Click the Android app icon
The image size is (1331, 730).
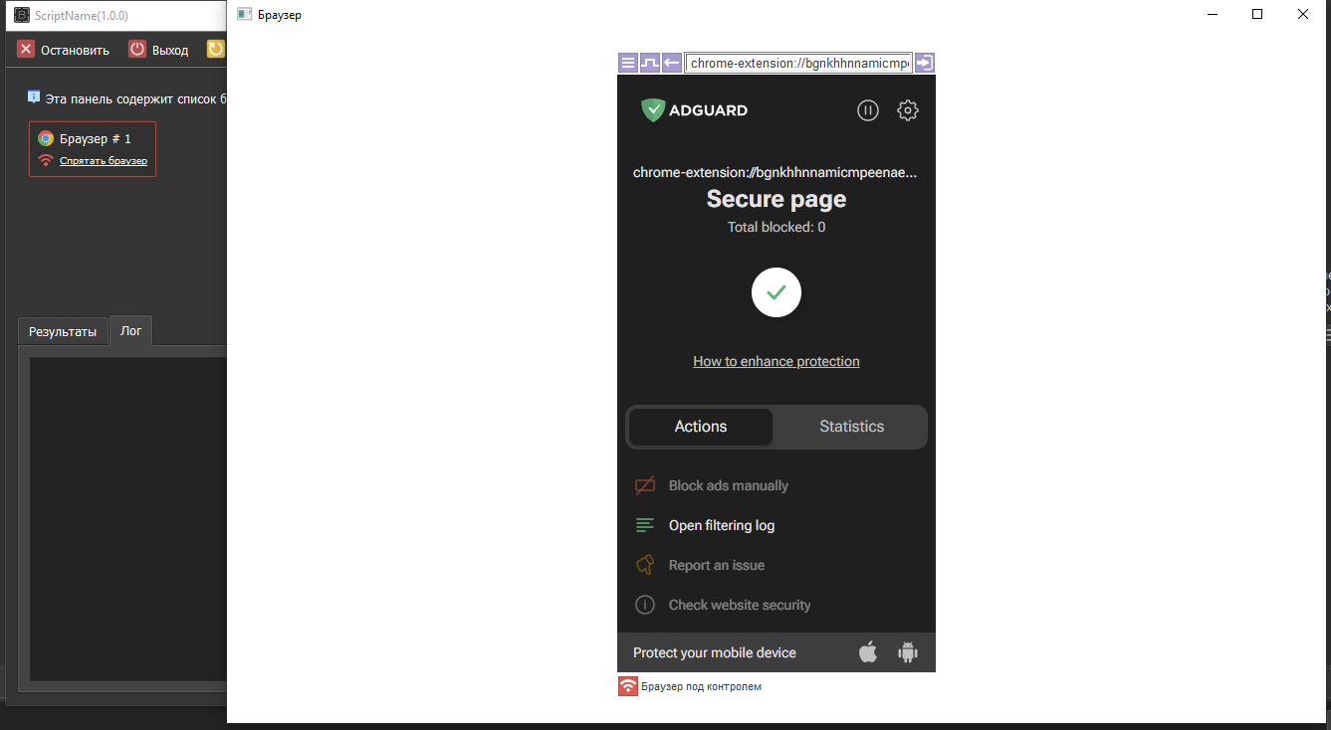[x=907, y=652]
